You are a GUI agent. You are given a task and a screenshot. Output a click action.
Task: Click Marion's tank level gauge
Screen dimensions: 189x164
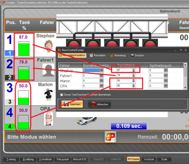tap(24, 98)
